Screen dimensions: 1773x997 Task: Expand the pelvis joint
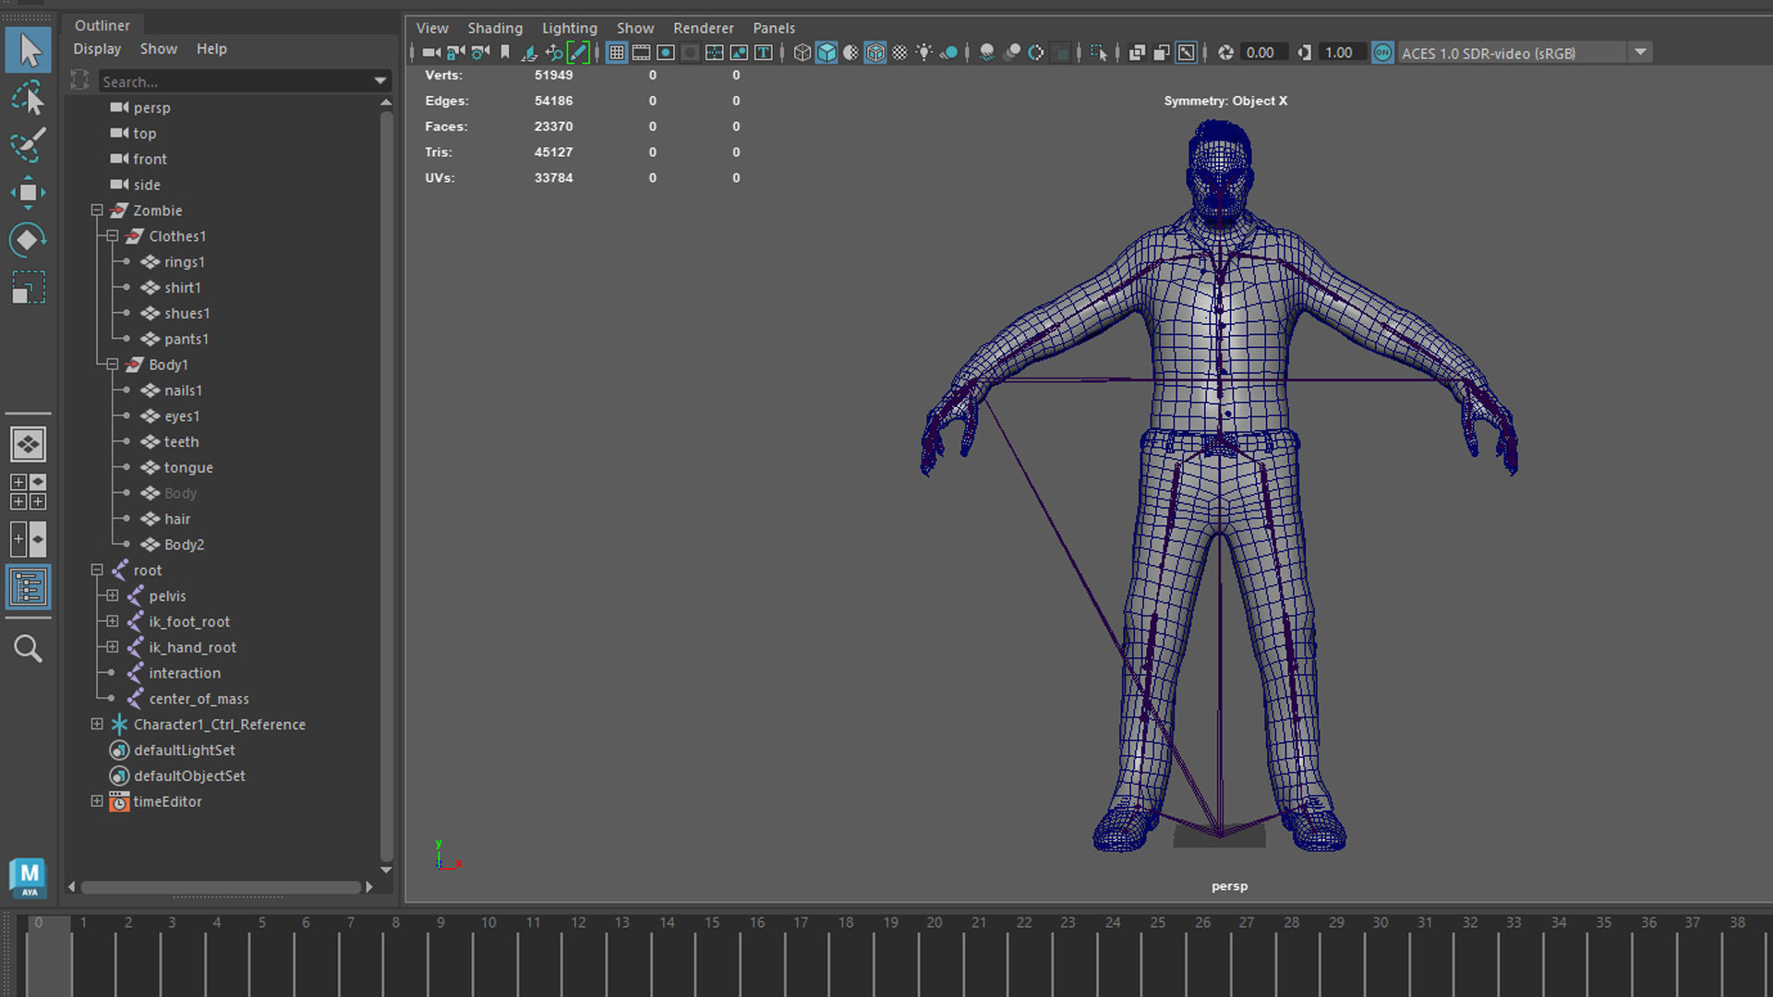[113, 596]
